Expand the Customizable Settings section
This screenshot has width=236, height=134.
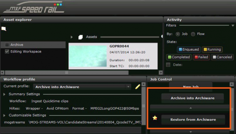pos(4,115)
